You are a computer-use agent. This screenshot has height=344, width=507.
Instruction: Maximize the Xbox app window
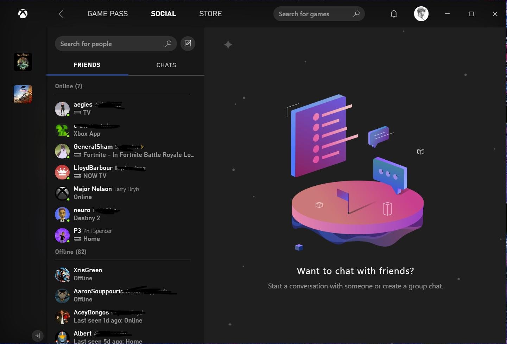tap(471, 14)
